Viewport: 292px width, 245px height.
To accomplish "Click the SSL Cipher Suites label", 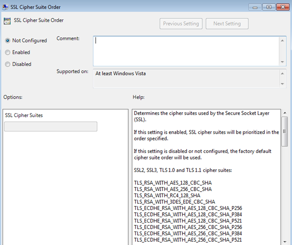I will [x=24, y=115].
